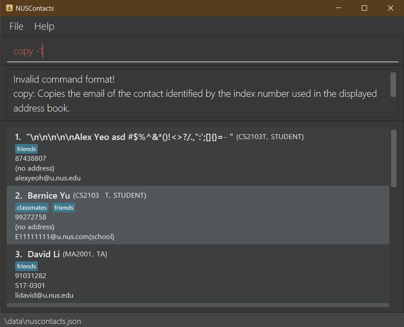
Task: Click phone number 91031282
Action: (x=31, y=276)
